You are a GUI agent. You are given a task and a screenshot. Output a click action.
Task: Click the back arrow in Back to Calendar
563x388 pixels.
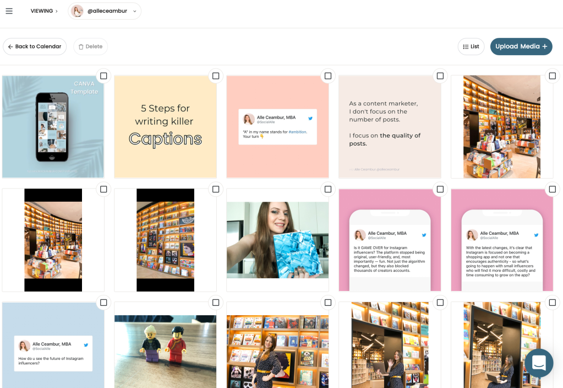pyautogui.click(x=10, y=47)
